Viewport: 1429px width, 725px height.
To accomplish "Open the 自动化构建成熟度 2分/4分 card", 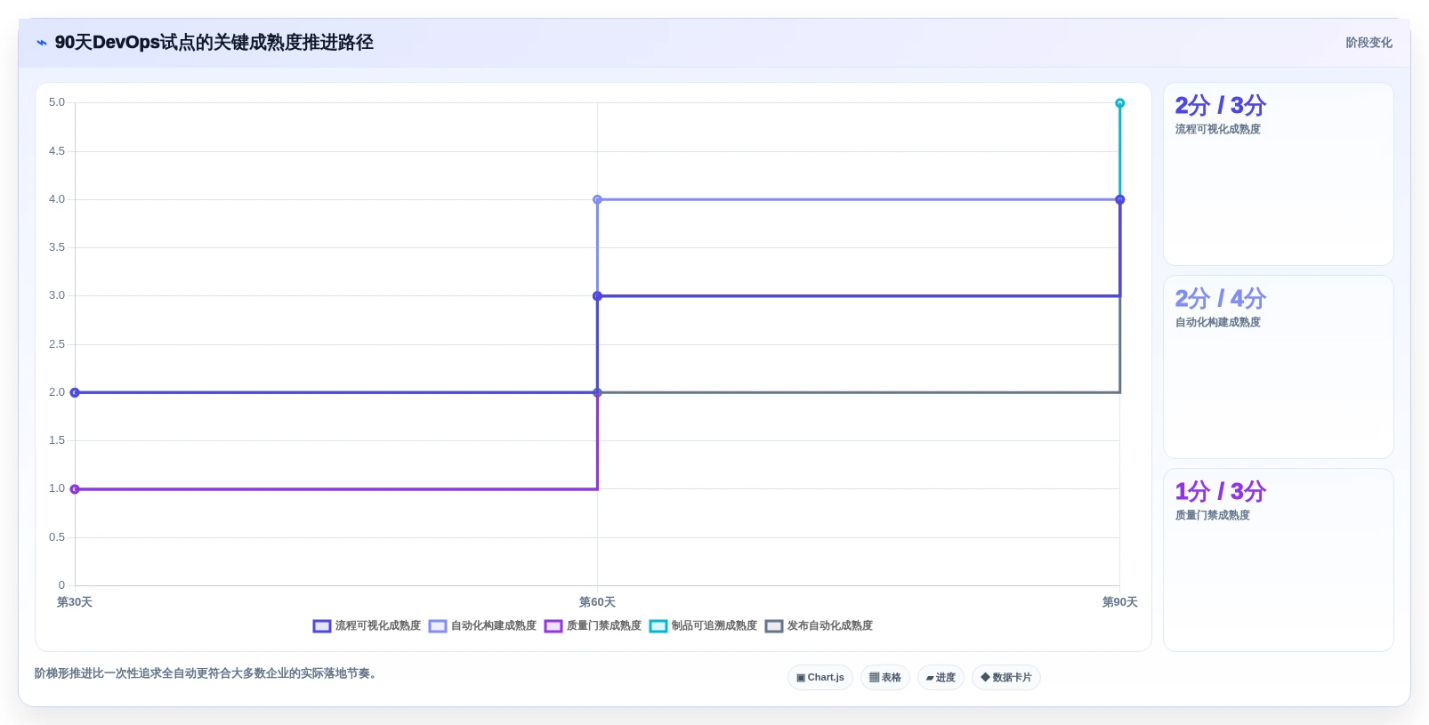I will (1279, 367).
